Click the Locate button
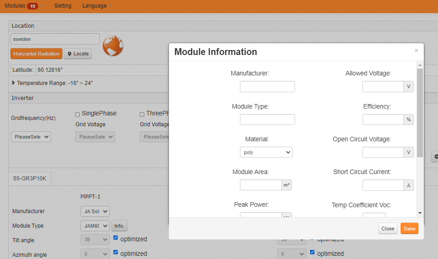Screen dimensions: 438x259 [78, 54]
